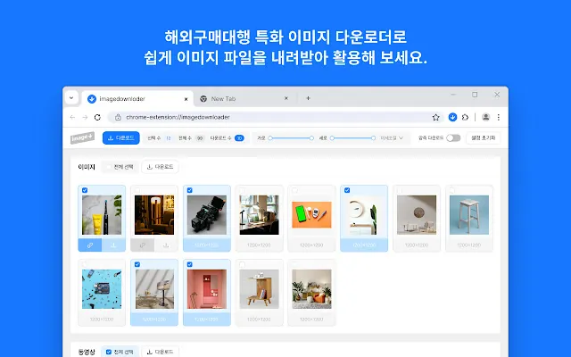The height and width of the screenshot is (357, 571).
Task: Select the circuit board on blue thumbnail
Action: click(x=102, y=289)
